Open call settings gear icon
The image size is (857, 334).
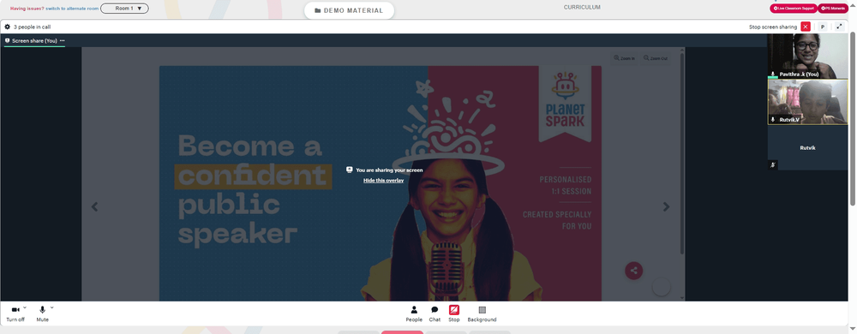pos(7,27)
